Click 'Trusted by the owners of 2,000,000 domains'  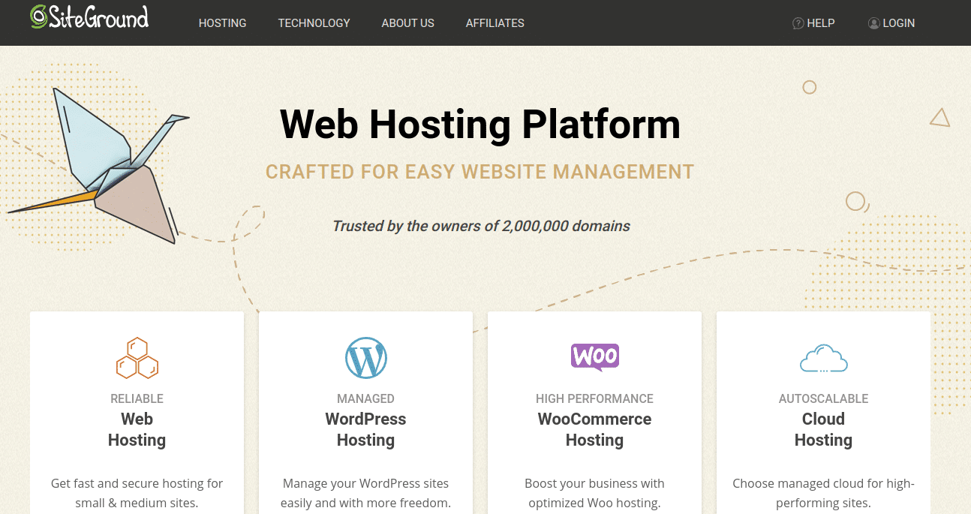481,226
